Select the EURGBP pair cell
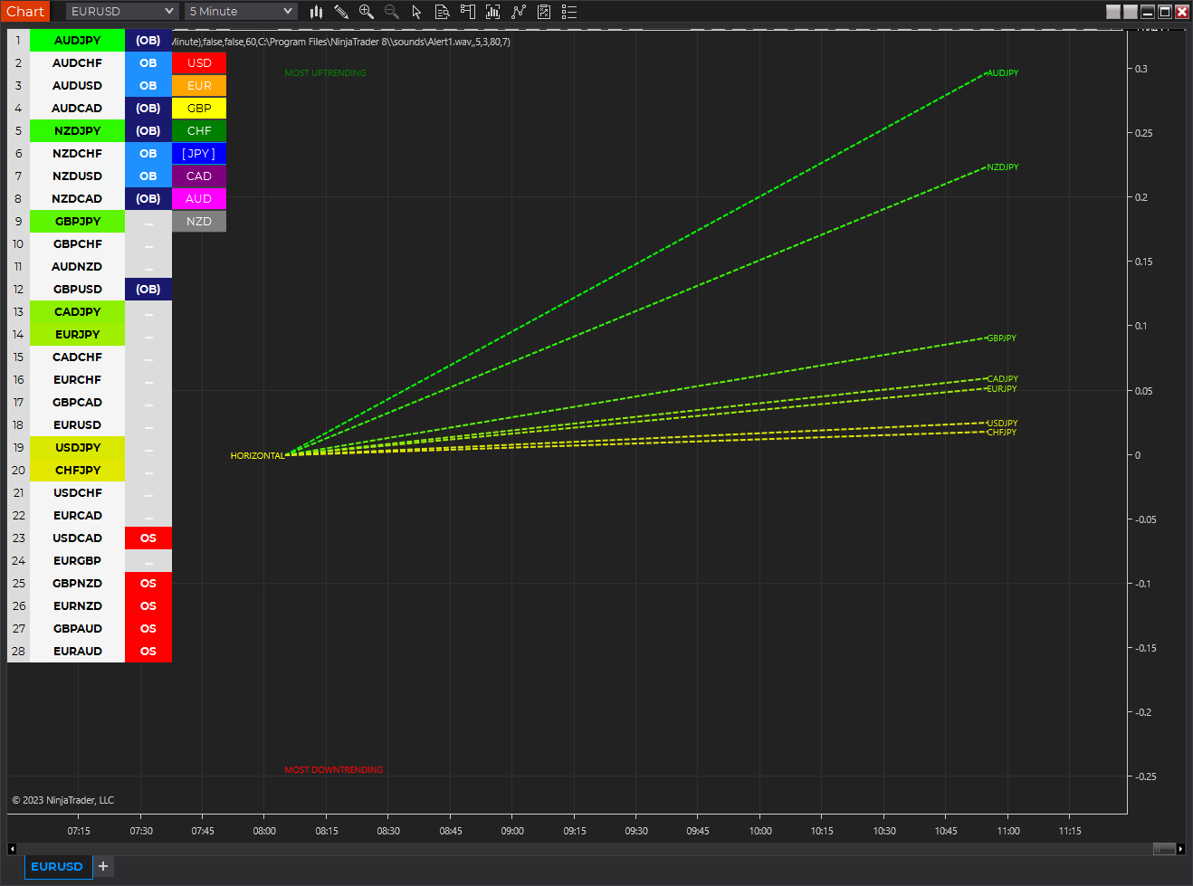 click(x=77, y=560)
